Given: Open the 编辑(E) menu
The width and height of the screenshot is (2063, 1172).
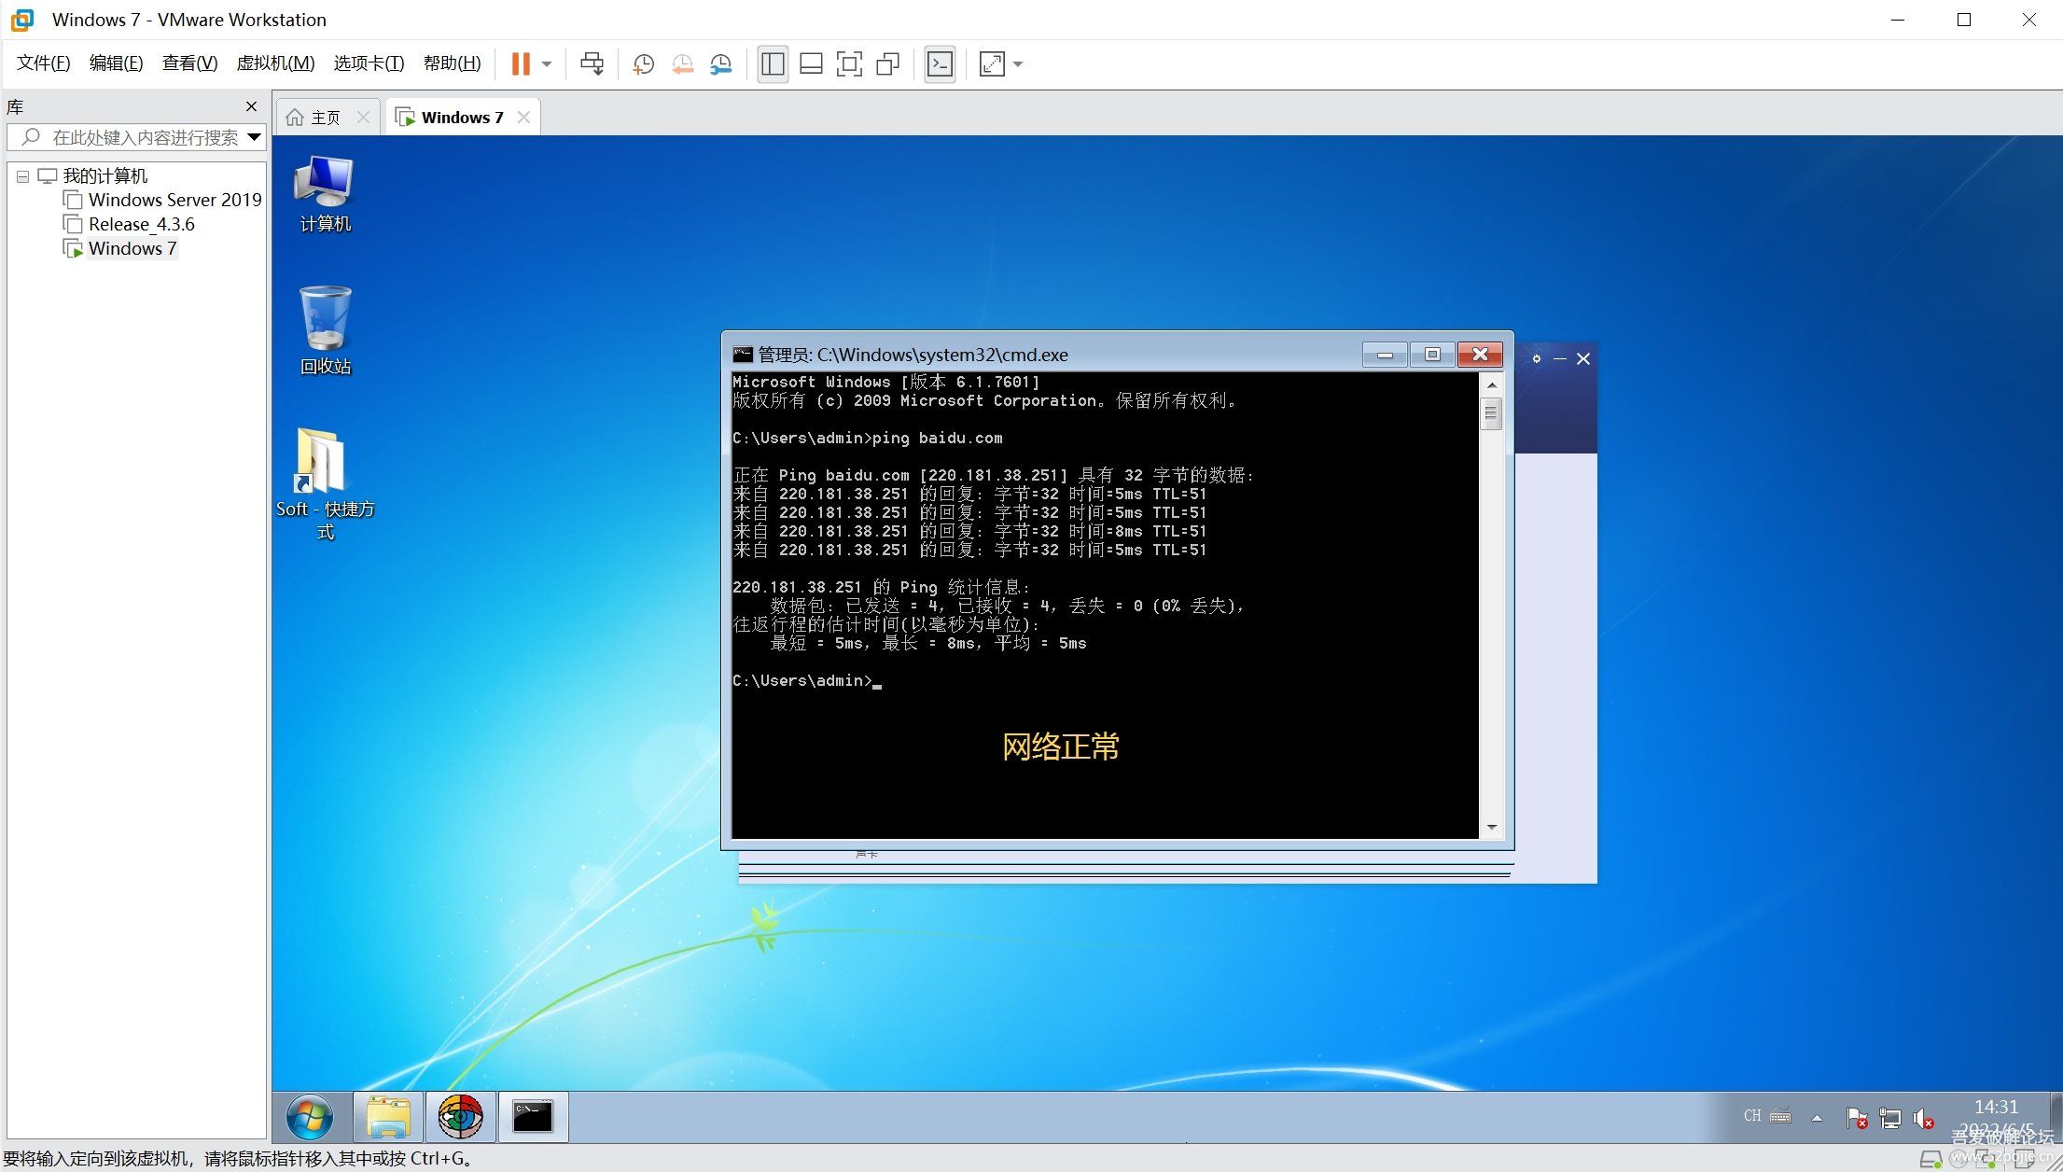Looking at the screenshot, I should tap(116, 63).
